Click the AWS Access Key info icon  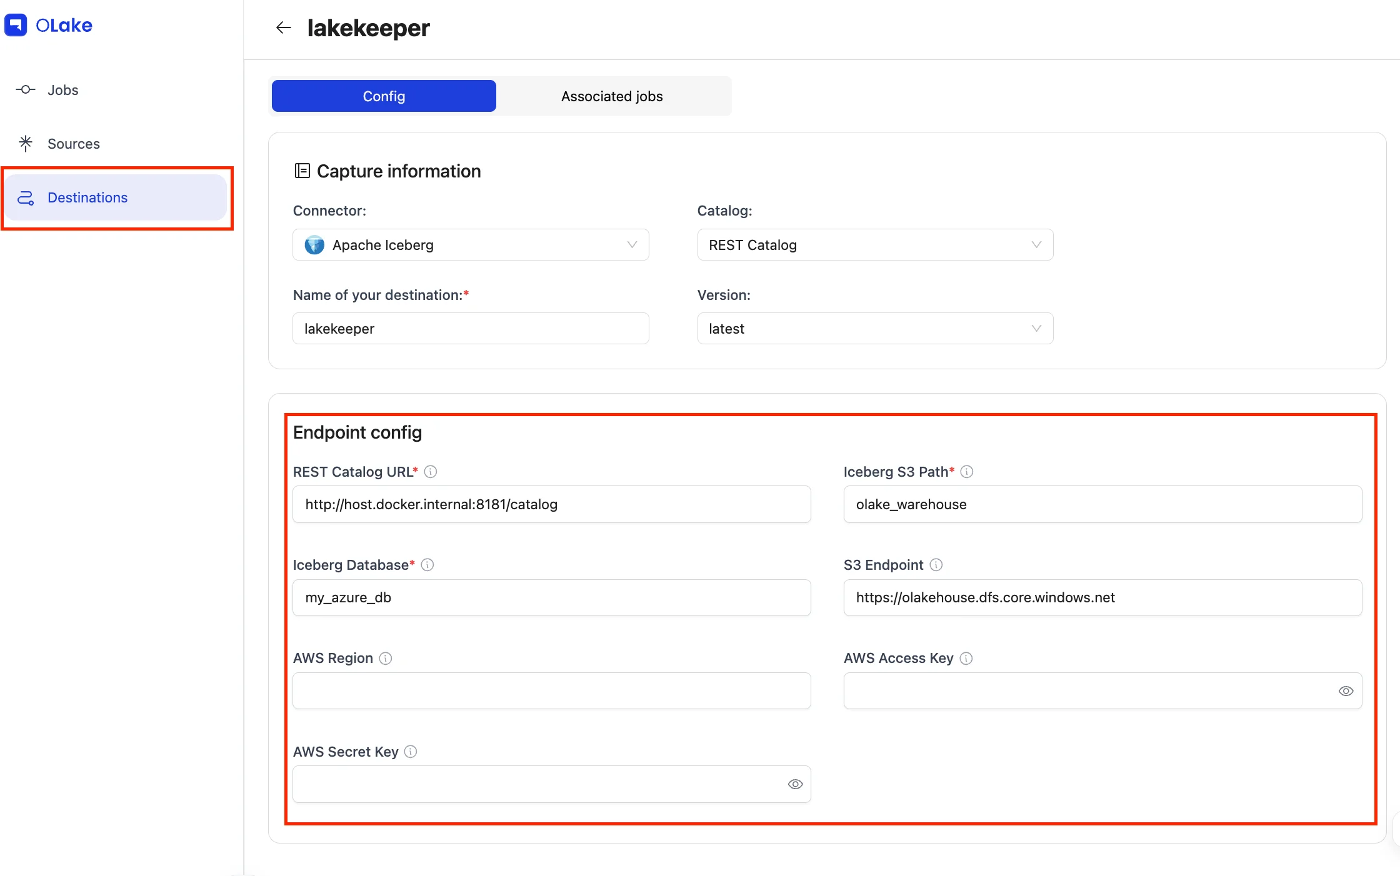966,659
